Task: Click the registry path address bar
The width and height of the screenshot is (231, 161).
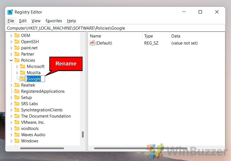Action: [x=115, y=28]
